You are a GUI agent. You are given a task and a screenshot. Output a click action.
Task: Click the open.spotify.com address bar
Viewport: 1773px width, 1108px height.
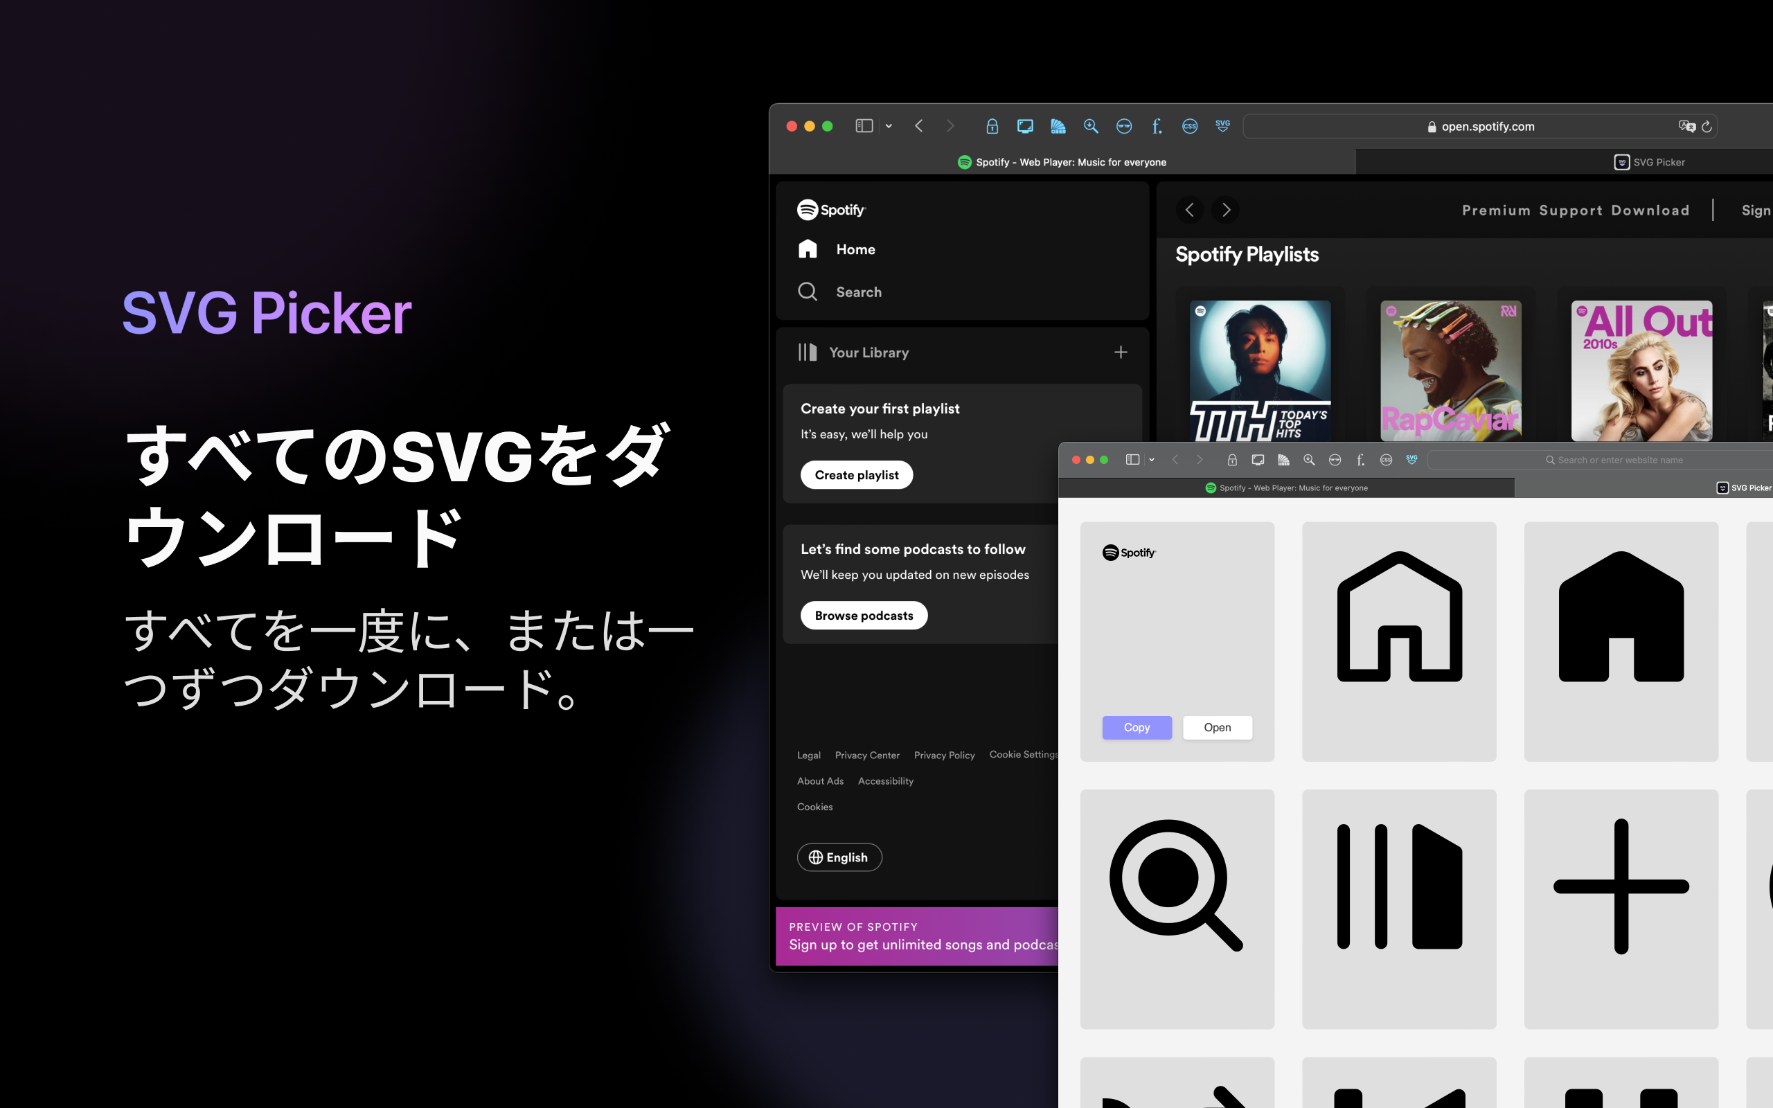tap(1480, 126)
